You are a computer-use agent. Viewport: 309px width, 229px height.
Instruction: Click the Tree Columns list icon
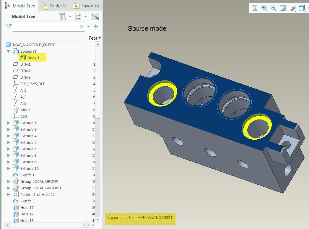[78, 17]
